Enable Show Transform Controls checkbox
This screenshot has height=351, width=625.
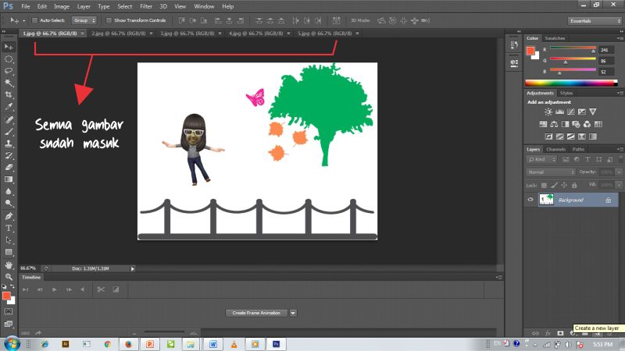pos(109,20)
